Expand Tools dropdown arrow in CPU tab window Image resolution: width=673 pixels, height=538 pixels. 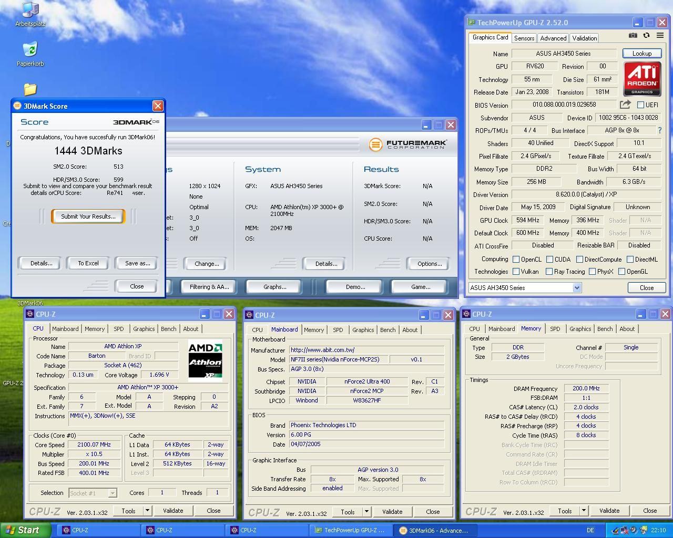pos(147,510)
